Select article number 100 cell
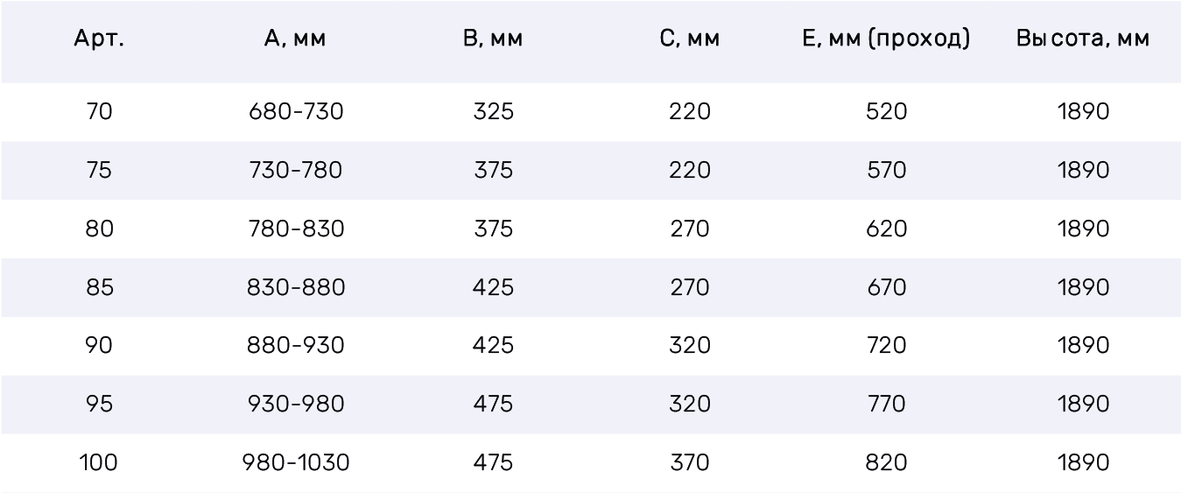 99,463
